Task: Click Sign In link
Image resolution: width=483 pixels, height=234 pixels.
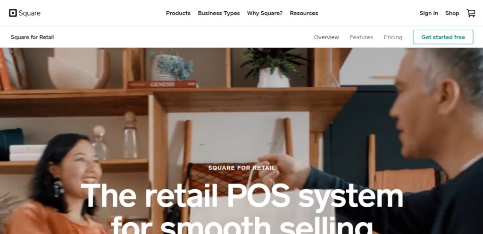Action: pyautogui.click(x=428, y=13)
